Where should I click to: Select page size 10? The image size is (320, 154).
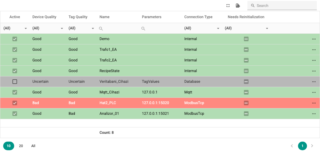click(9, 146)
